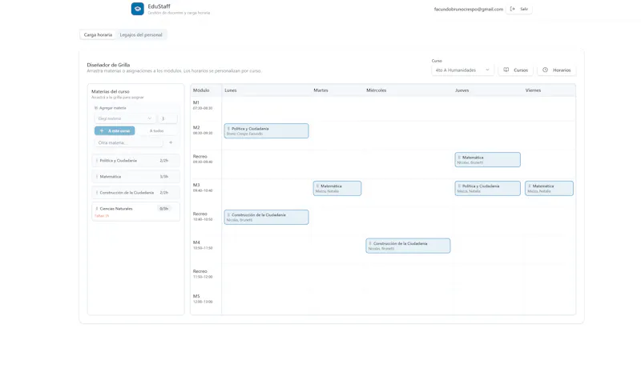Click drag handle of Tuesday Matemática block
The image size is (641, 376).
317,186
